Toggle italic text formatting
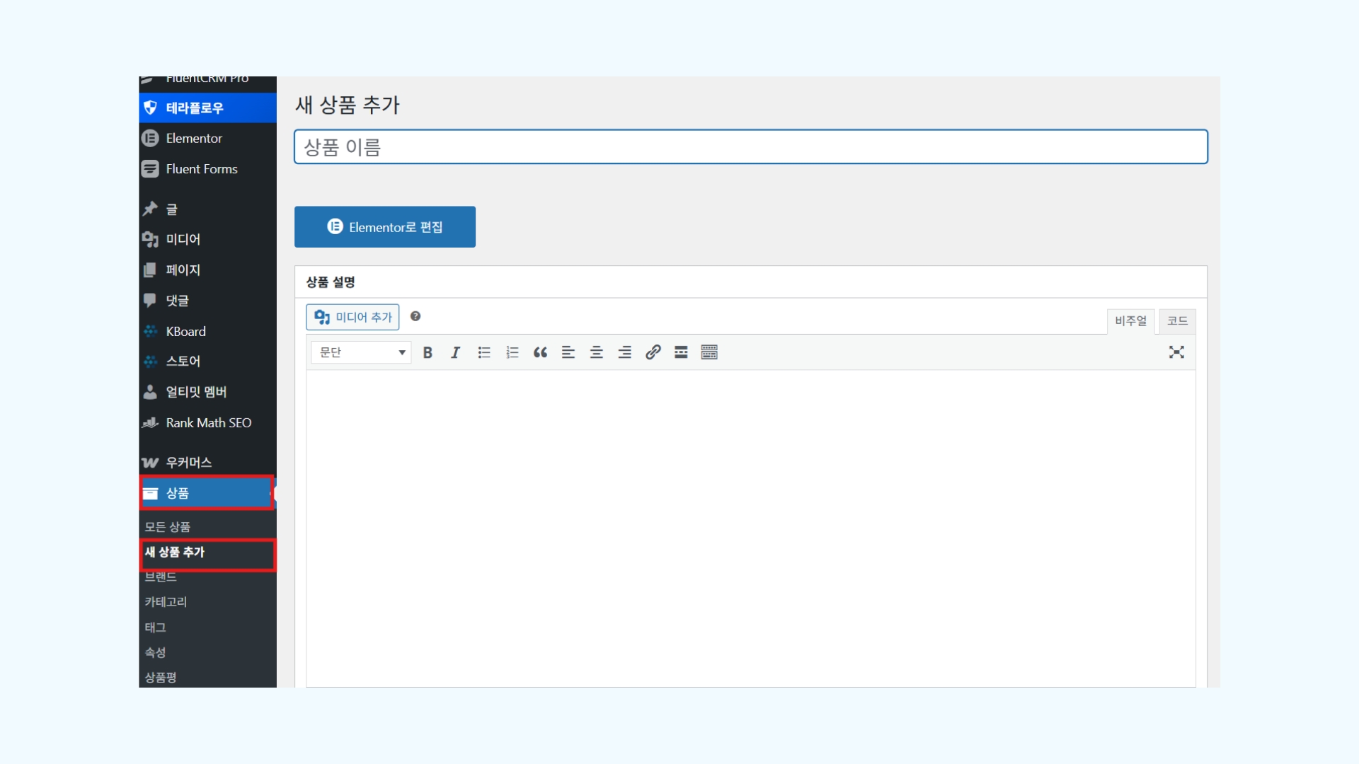Image resolution: width=1359 pixels, height=764 pixels. (455, 352)
